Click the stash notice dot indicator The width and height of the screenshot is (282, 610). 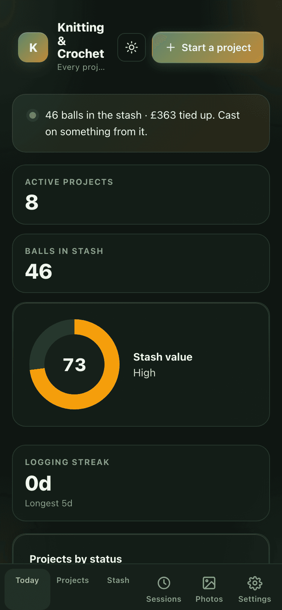point(33,115)
